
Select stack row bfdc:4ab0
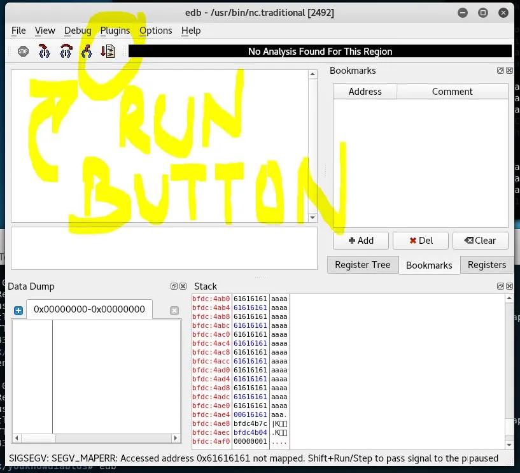240,299
